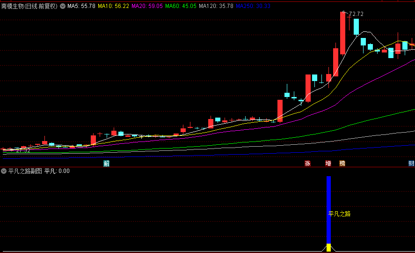
Task: Click the MA5: 55.78 label
Action: tap(81, 6)
